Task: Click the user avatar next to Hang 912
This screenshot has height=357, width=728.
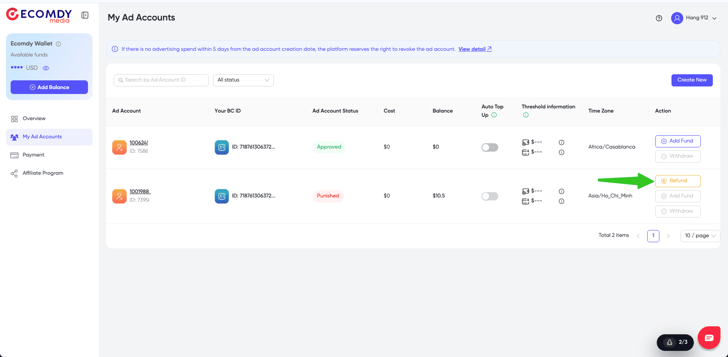Action: point(677,18)
